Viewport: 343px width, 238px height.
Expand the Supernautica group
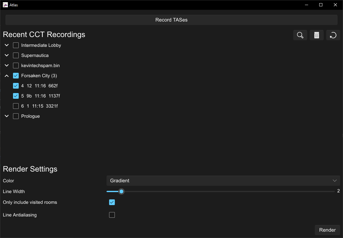[x=7, y=55]
